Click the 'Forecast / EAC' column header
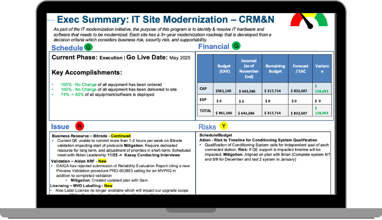382x220 pixels. coord(301,69)
